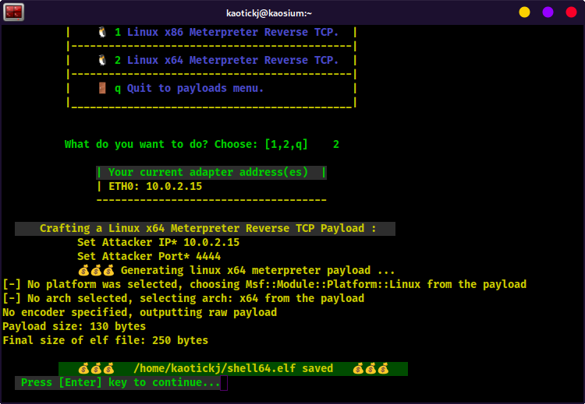Click the yellow minimize window button
The image size is (585, 404).
pyautogui.click(x=524, y=12)
